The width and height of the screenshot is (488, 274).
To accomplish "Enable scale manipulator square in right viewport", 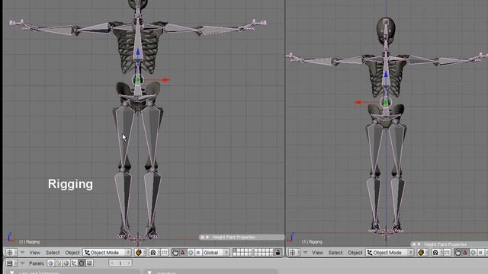I will click(480, 253).
